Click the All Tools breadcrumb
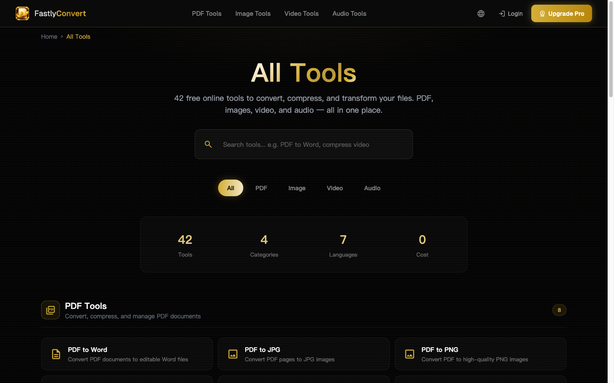 click(78, 37)
